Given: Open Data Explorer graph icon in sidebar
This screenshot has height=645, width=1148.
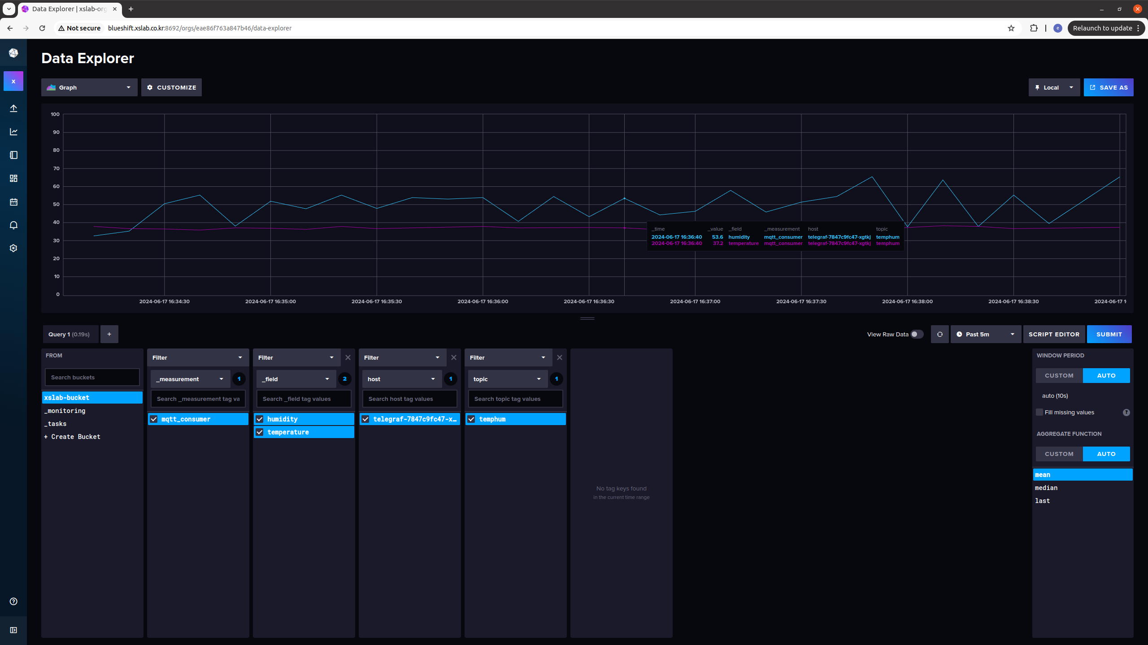Looking at the screenshot, I should pyautogui.click(x=13, y=132).
